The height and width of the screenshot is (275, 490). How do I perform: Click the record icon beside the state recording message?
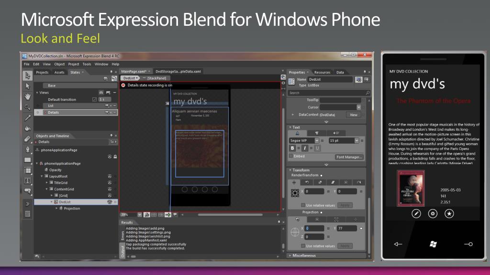[123, 85]
